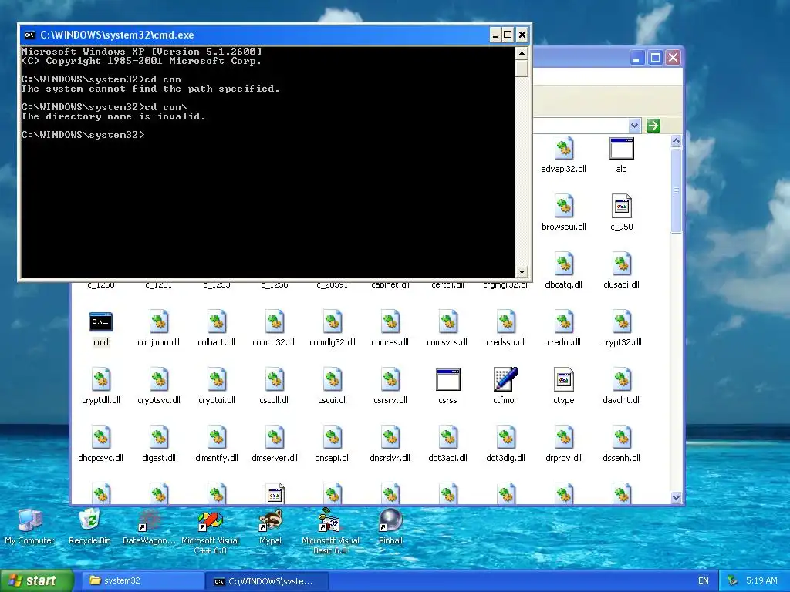Click inside the command prompt console area
The width and height of the screenshot is (790, 592).
click(x=268, y=162)
